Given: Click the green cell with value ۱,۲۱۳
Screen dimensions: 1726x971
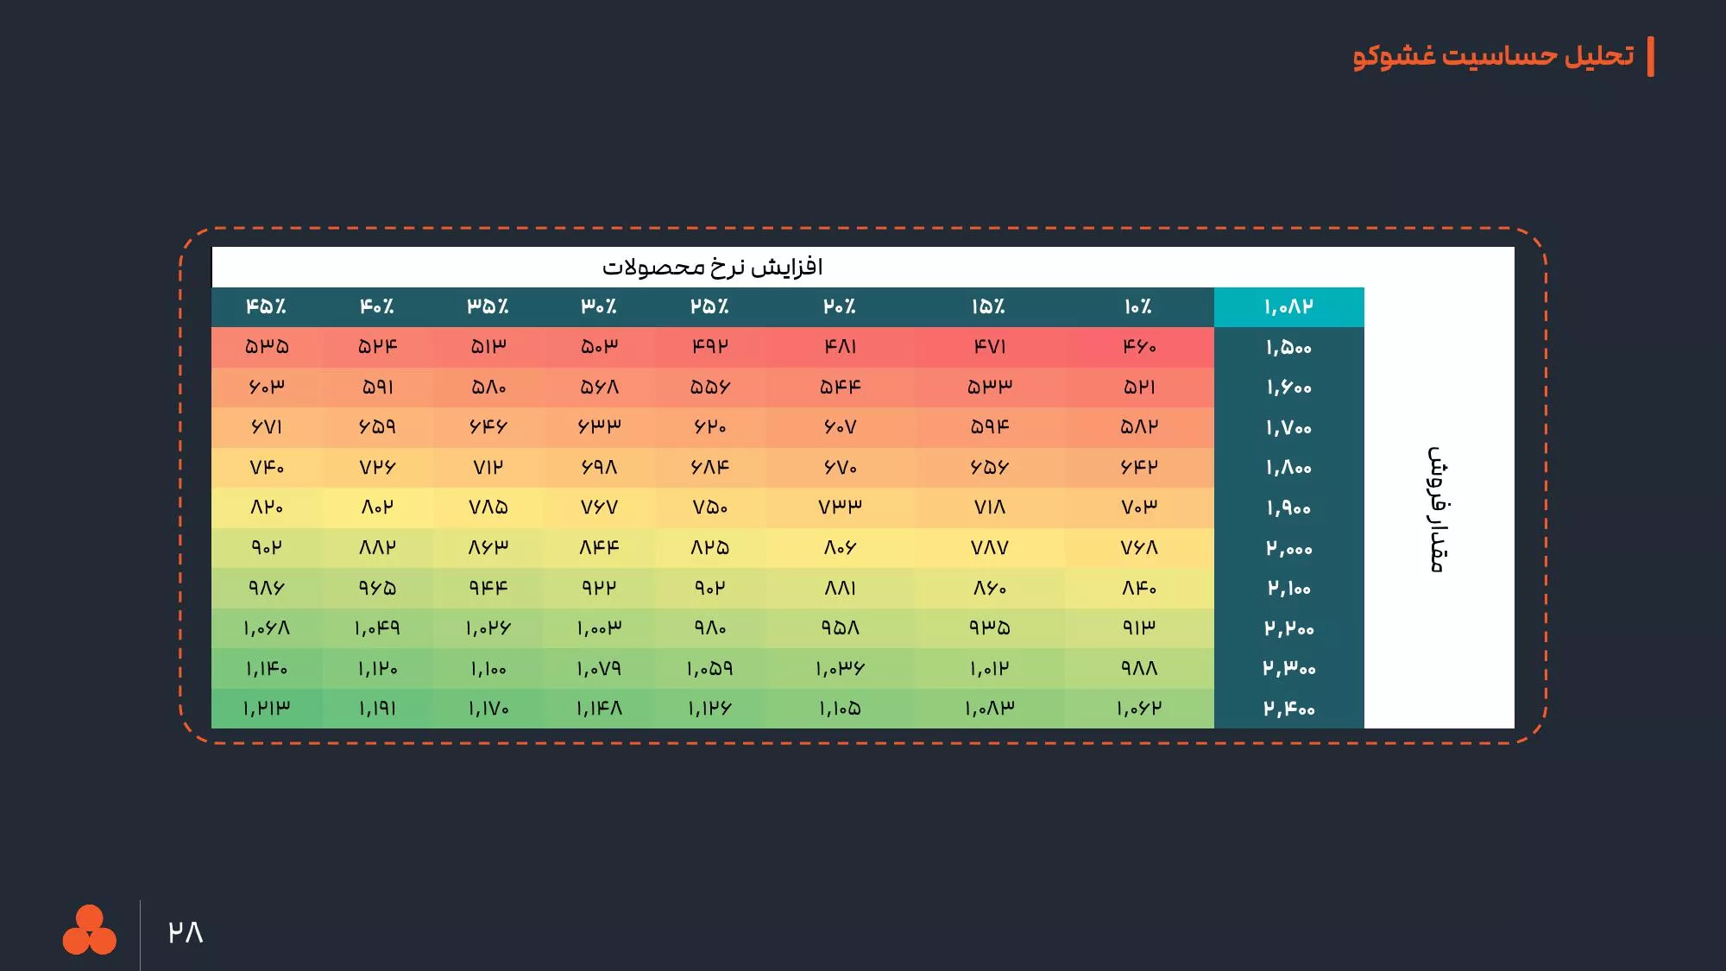Looking at the screenshot, I should pyautogui.click(x=266, y=709).
